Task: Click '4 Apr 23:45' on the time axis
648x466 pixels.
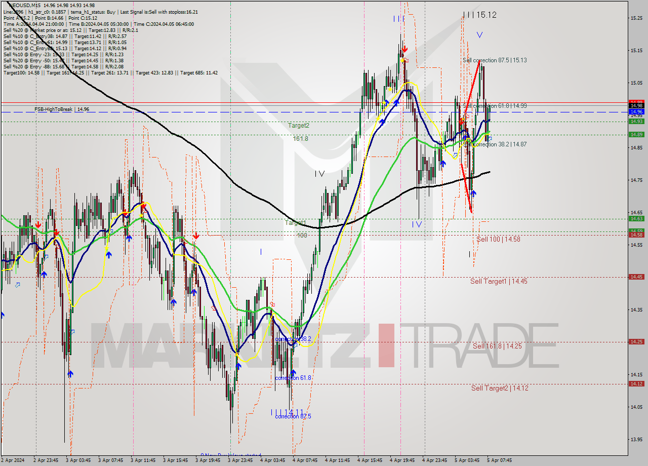Action: (435, 460)
